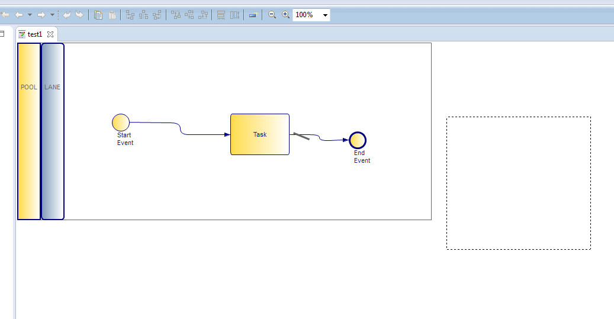The width and height of the screenshot is (614, 319).
Task: Click the Match Width icon
Action: 221,15
